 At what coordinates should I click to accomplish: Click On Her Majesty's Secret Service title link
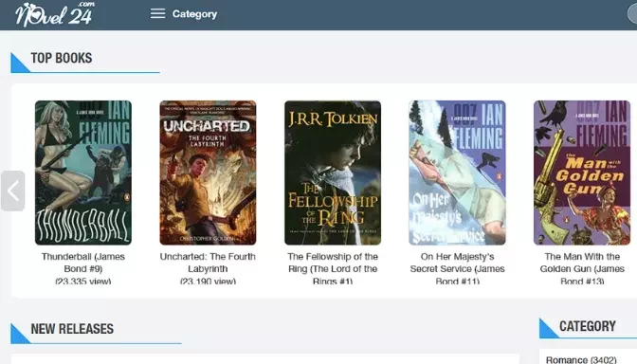coord(458,268)
